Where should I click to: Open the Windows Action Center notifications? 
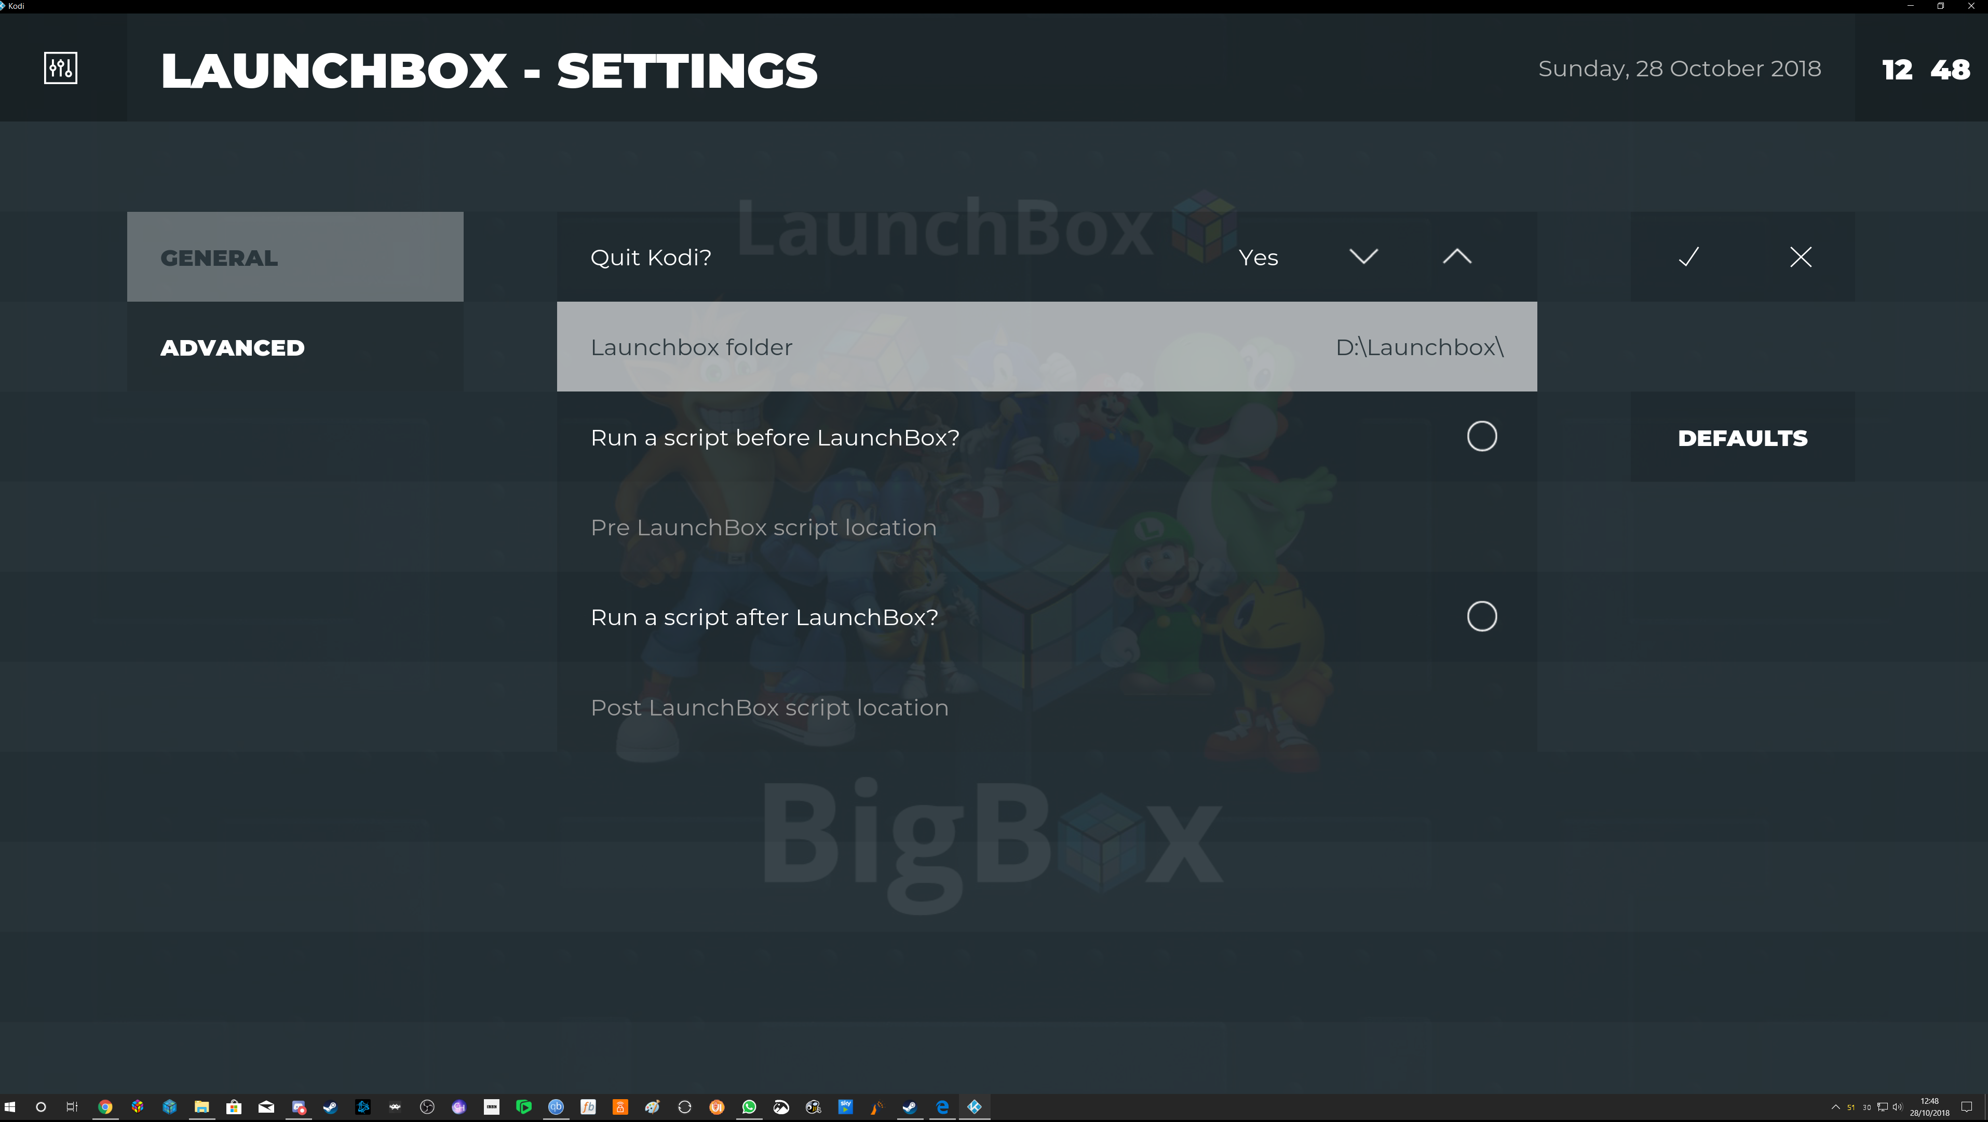(1966, 1107)
